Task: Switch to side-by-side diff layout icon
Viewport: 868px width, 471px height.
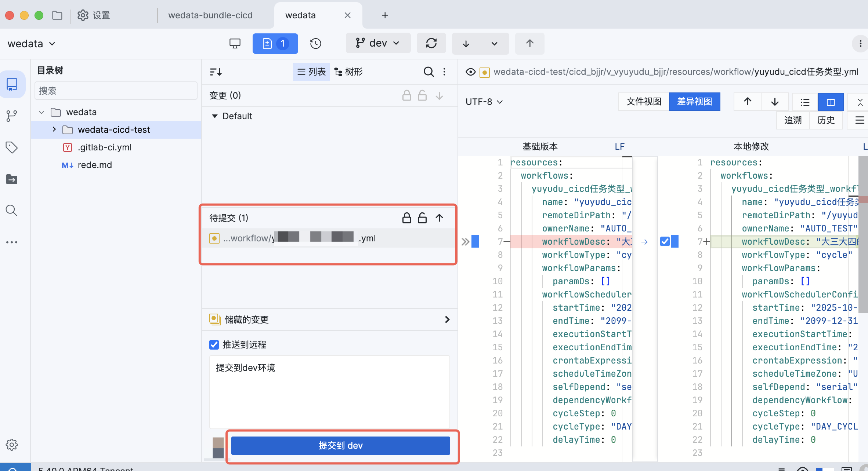Action: [831, 102]
